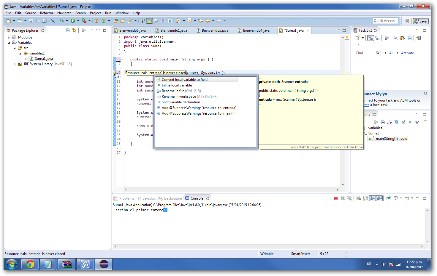437x276 pixels.
Task: Click the Pin Console icon
Action: [388, 198]
